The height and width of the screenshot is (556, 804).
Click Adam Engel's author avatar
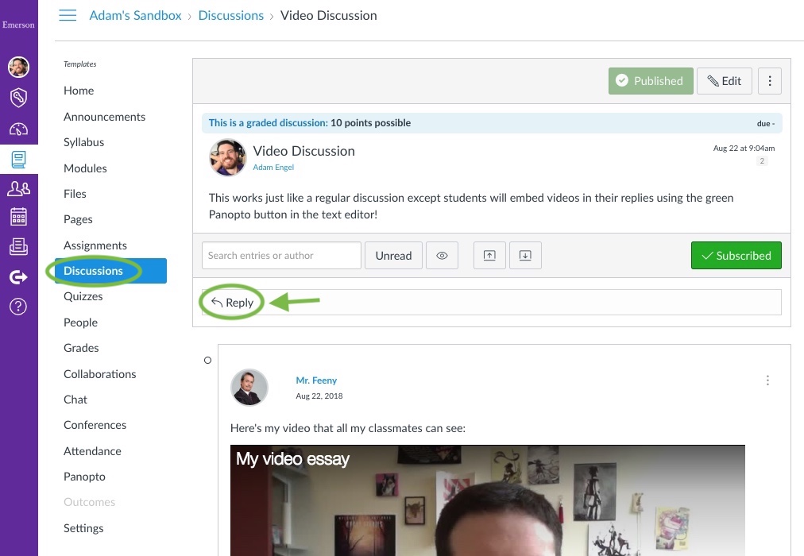tap(228, 157)
